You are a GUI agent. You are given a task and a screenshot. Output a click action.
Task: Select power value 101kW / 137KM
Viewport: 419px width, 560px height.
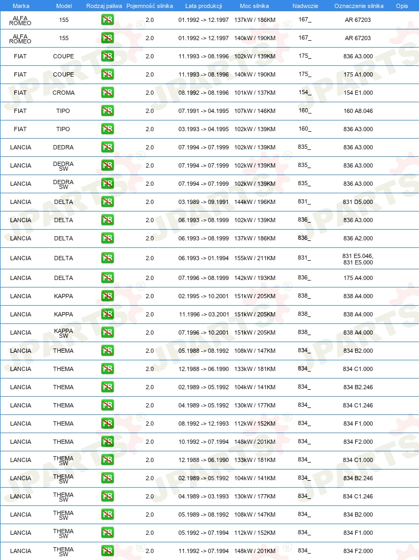pyautogui.click(x=255, y=93)
